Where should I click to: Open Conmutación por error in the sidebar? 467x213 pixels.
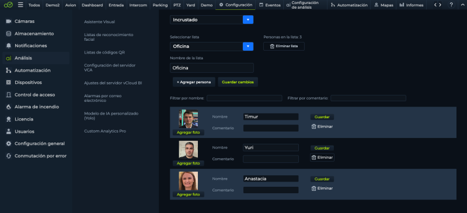point(36,155)
